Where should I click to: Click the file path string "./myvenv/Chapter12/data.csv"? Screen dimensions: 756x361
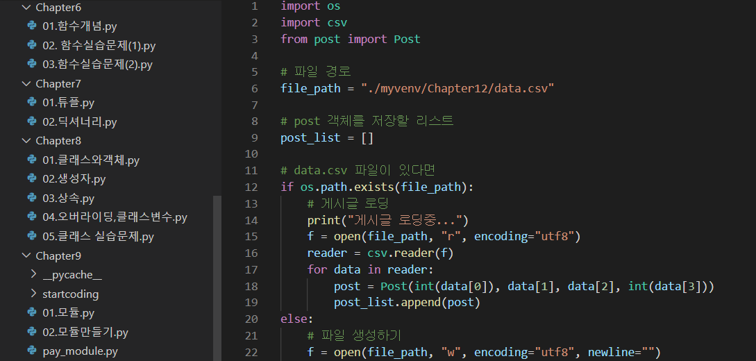tap(457, 89)
